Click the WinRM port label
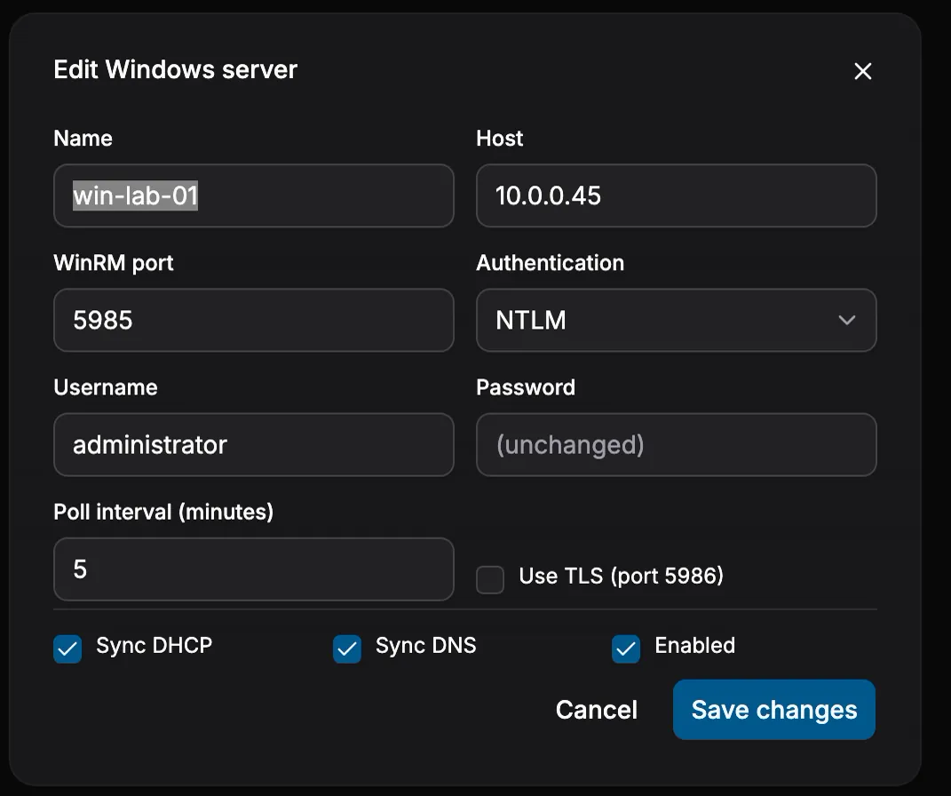This screenshot has height=796, width=951. [x=114, y=263]
